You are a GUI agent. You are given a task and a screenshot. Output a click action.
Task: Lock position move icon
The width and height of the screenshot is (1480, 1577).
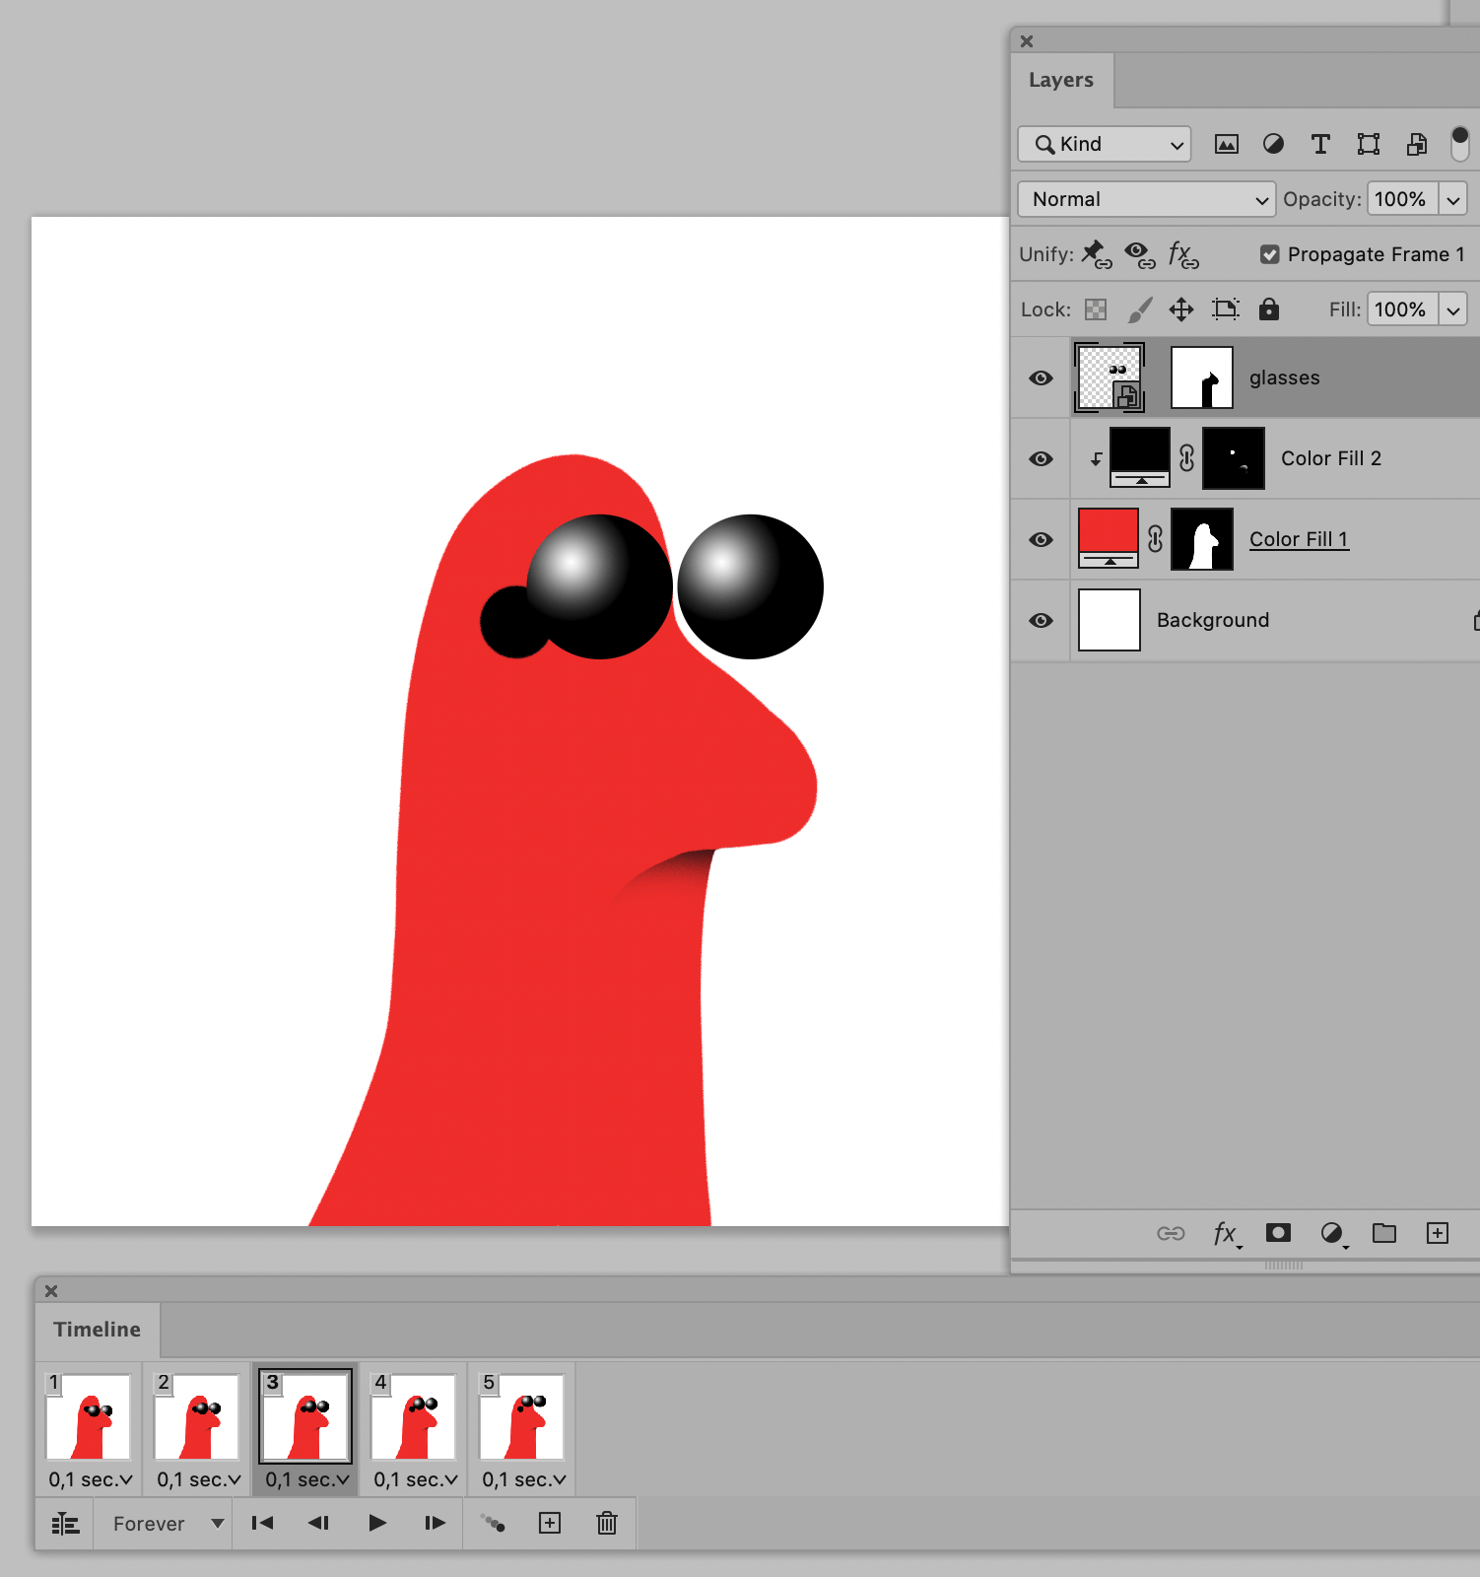1181,309
